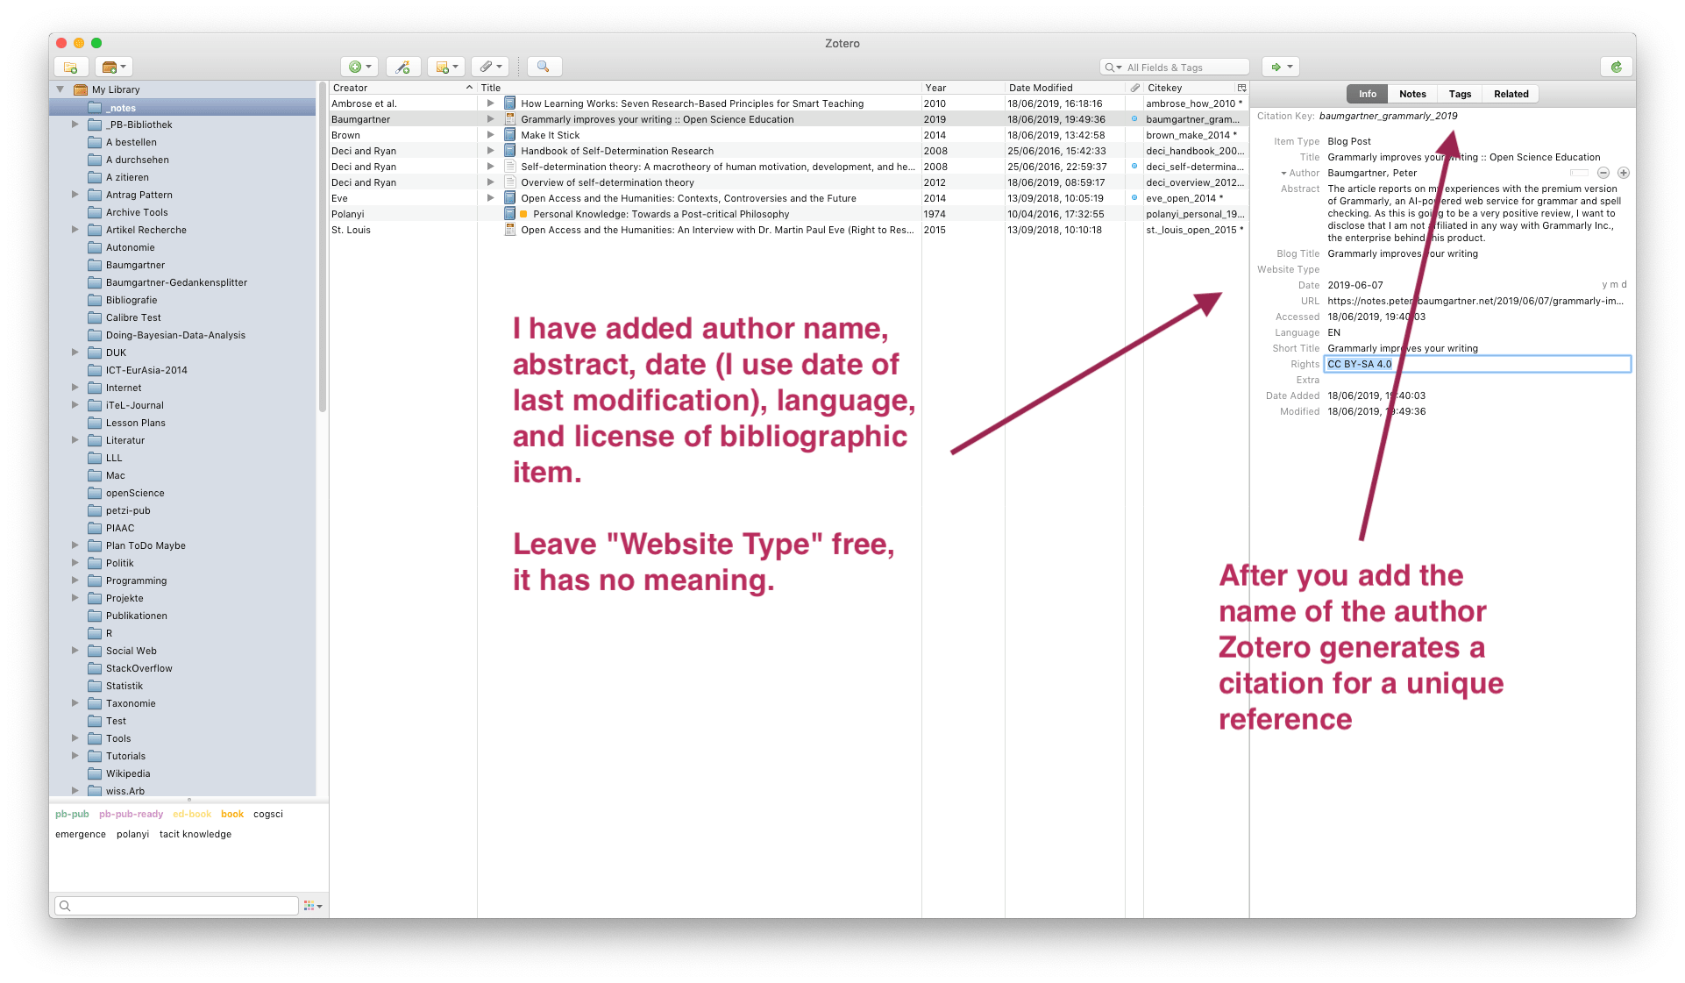Sync library using the green sync icon

(1616, 67)
